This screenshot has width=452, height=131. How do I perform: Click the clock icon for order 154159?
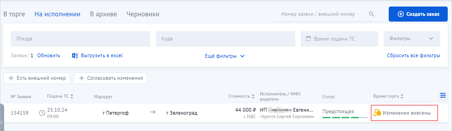tap(42, 113)
